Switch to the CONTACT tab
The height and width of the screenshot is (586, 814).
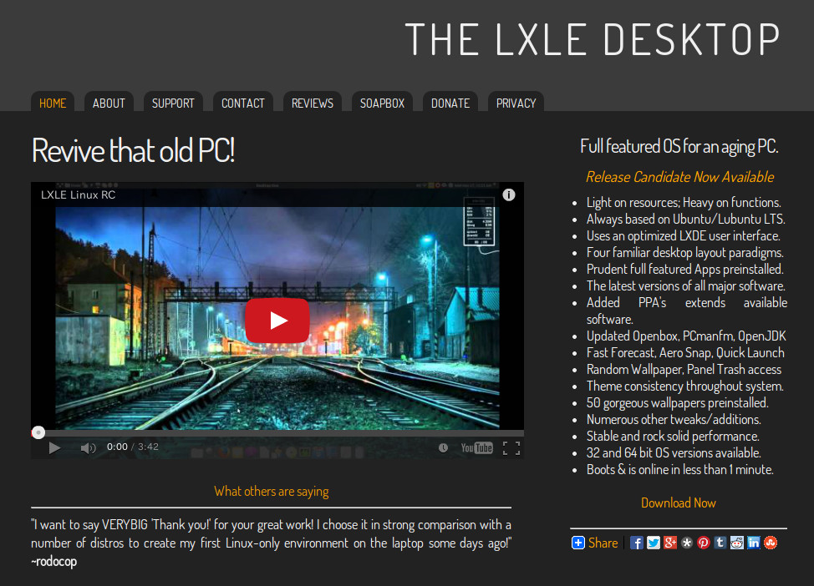pos(243,104)
